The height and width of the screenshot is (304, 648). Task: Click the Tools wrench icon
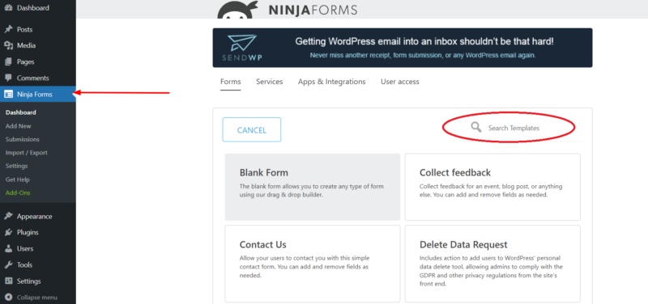click(8, 265)
